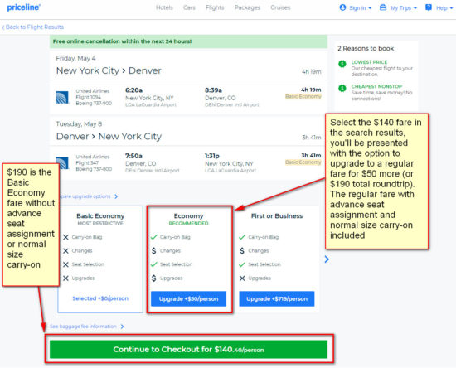Click First or Business Seat Selection checkmark
Screen dimensions: 456x368
point(242,264)
